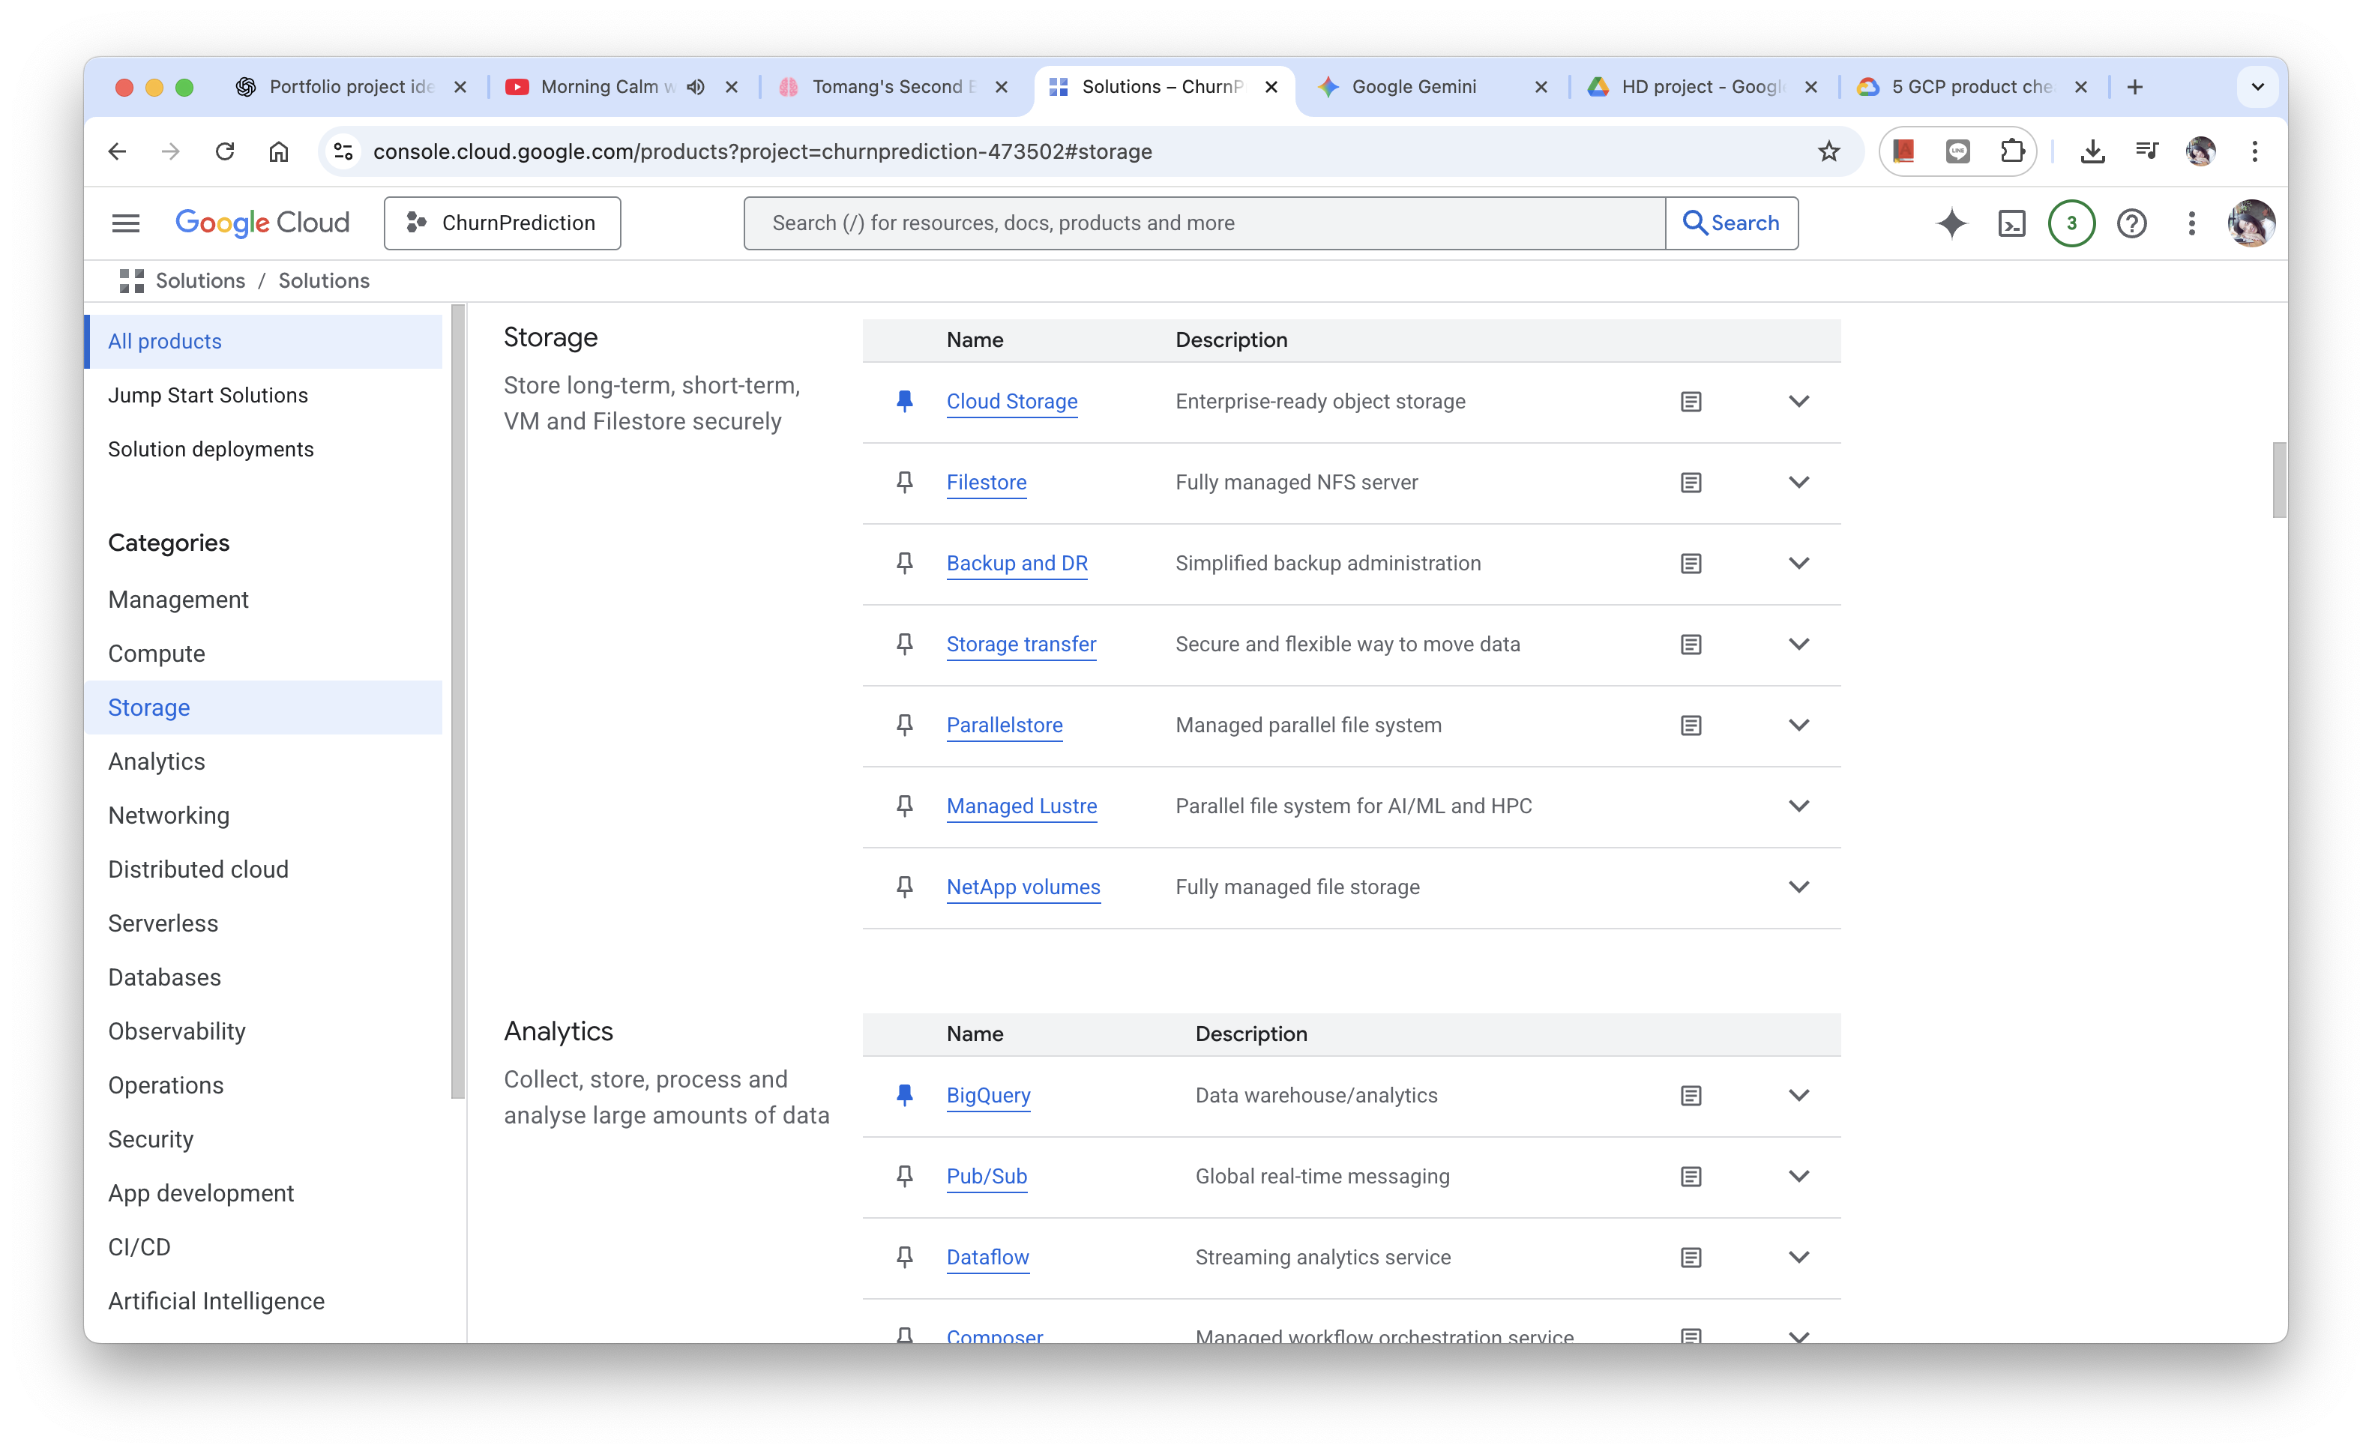Unpin Cloud Storage product
This screenshot has height=1454, width=2372.
tap(904, 401)
